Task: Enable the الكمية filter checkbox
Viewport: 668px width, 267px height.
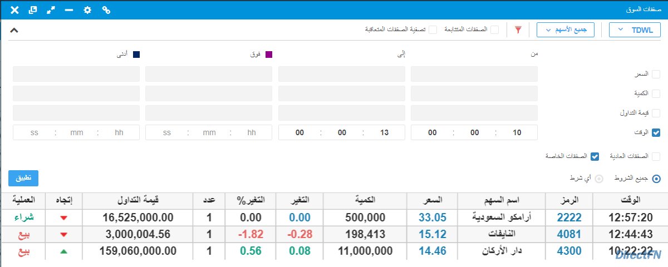Action: click(x=656, y=93)
